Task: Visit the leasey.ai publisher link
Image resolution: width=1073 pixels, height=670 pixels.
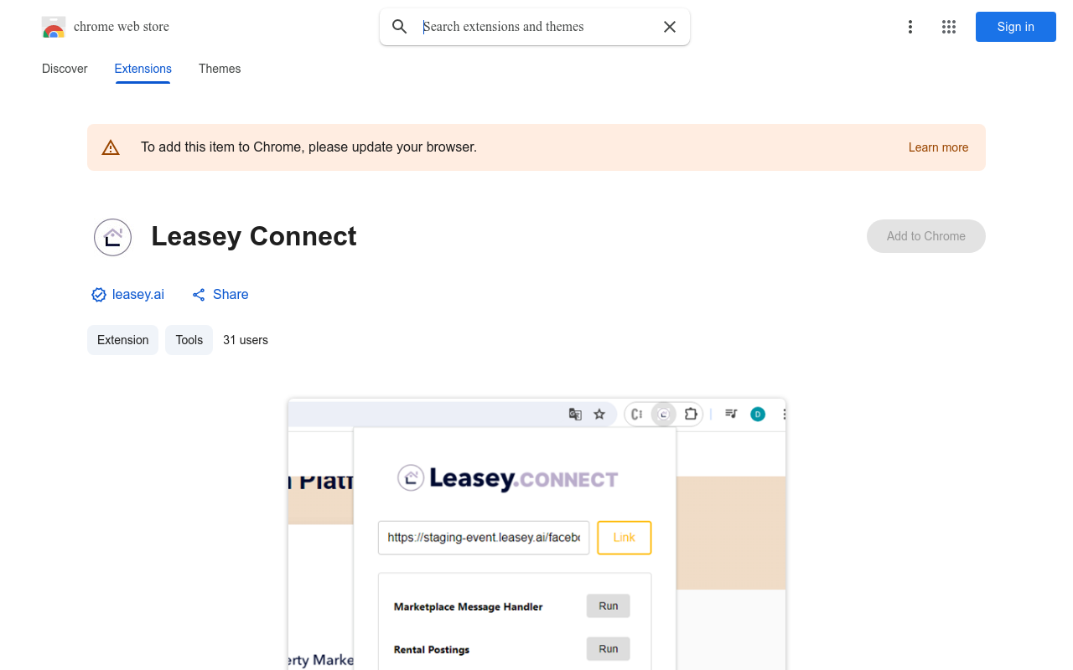Action: tap(138, 294)
